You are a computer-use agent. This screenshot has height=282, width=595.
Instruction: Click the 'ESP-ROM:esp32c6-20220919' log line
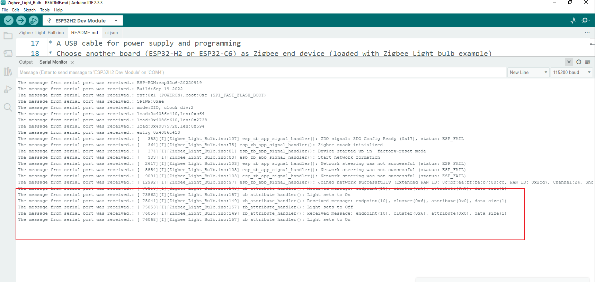point(110,83)
